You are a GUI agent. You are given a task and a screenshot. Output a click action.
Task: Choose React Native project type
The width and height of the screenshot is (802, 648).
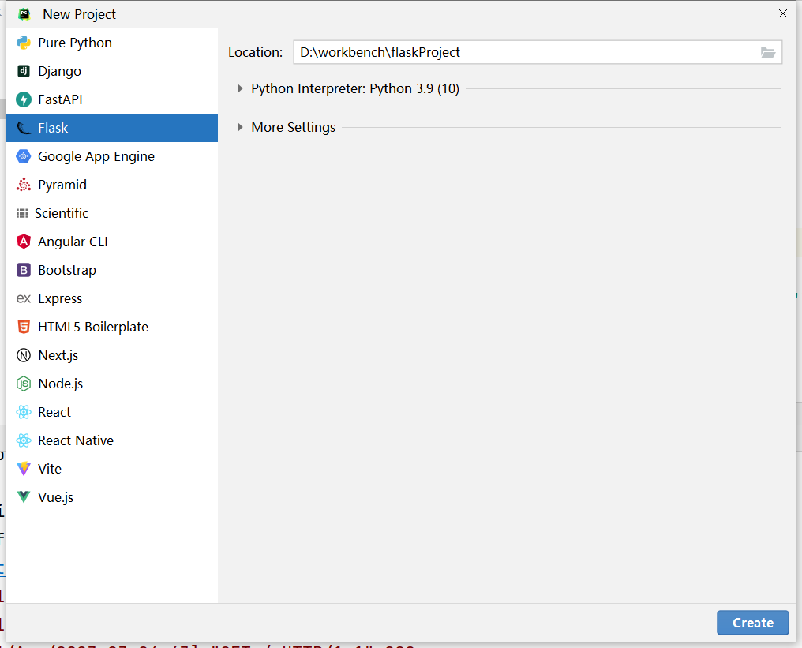(x=112, y=440)
